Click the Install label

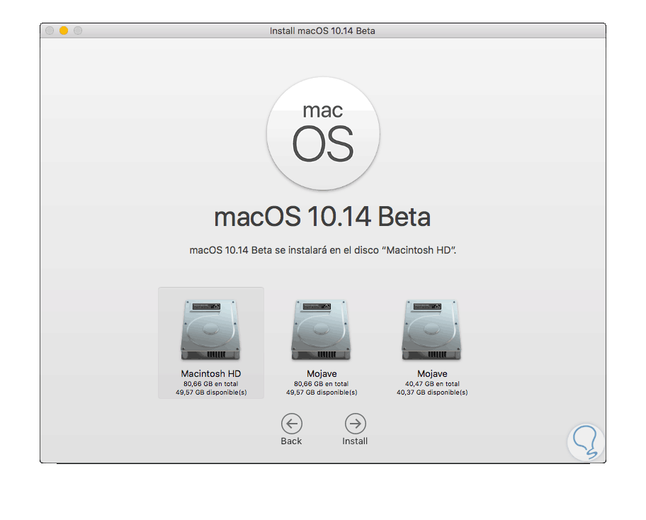355,441
